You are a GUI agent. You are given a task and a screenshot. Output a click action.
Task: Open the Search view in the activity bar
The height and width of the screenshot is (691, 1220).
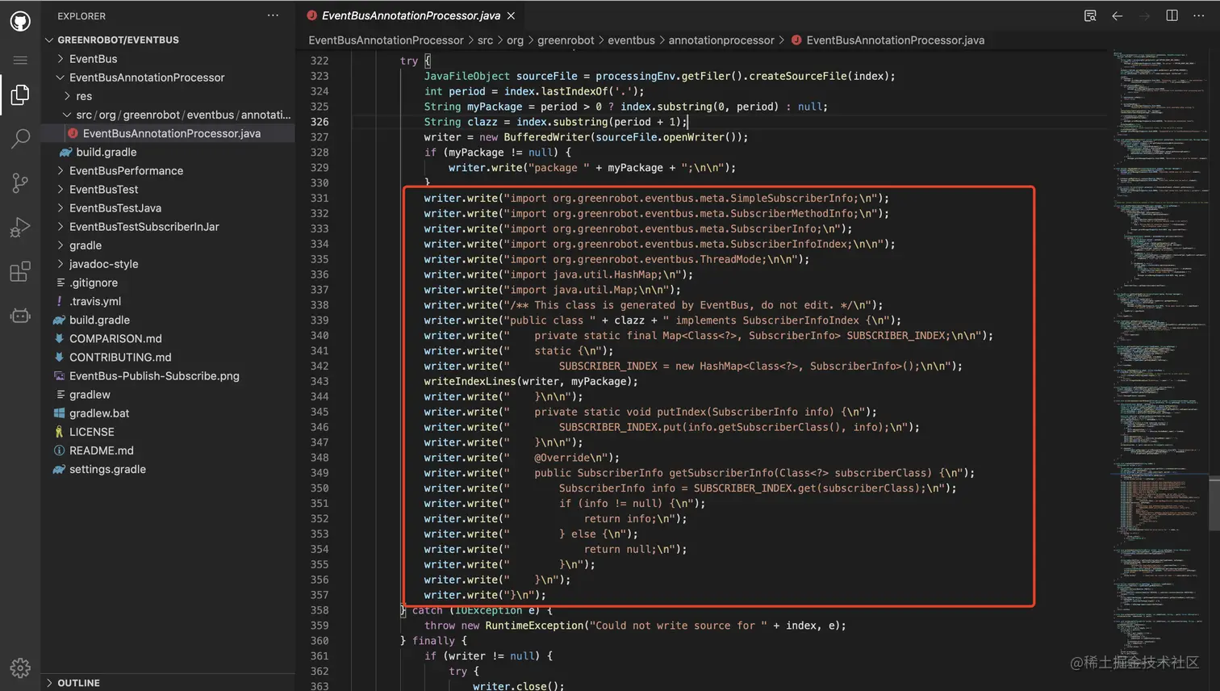coord(19,137)
